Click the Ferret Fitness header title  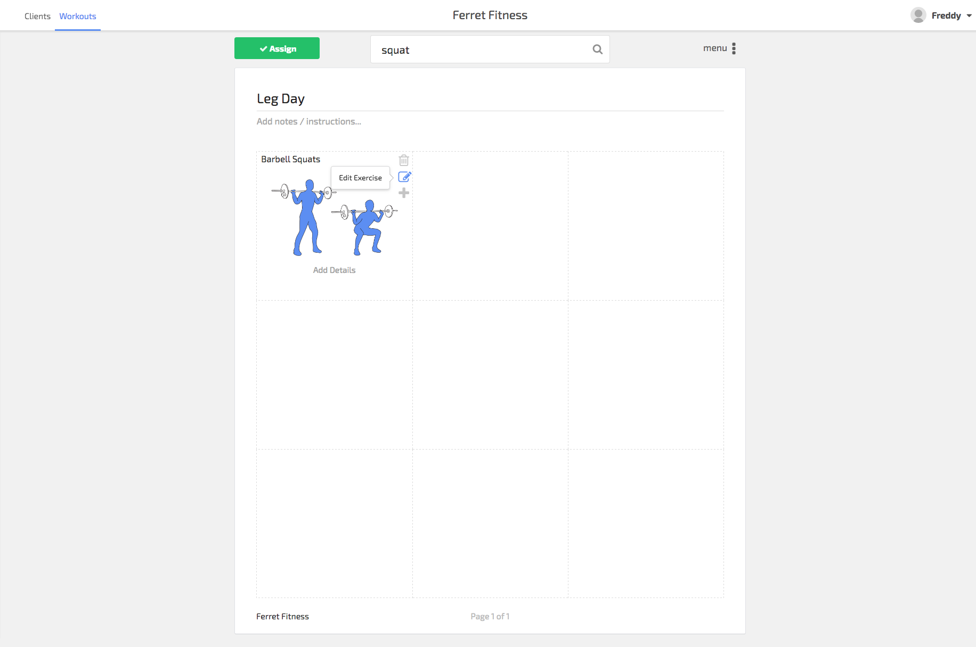click(490, 15)
